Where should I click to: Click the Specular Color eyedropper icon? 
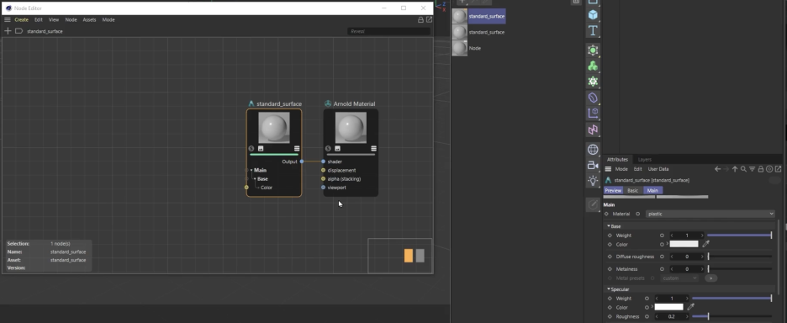(x=690, y=307)
